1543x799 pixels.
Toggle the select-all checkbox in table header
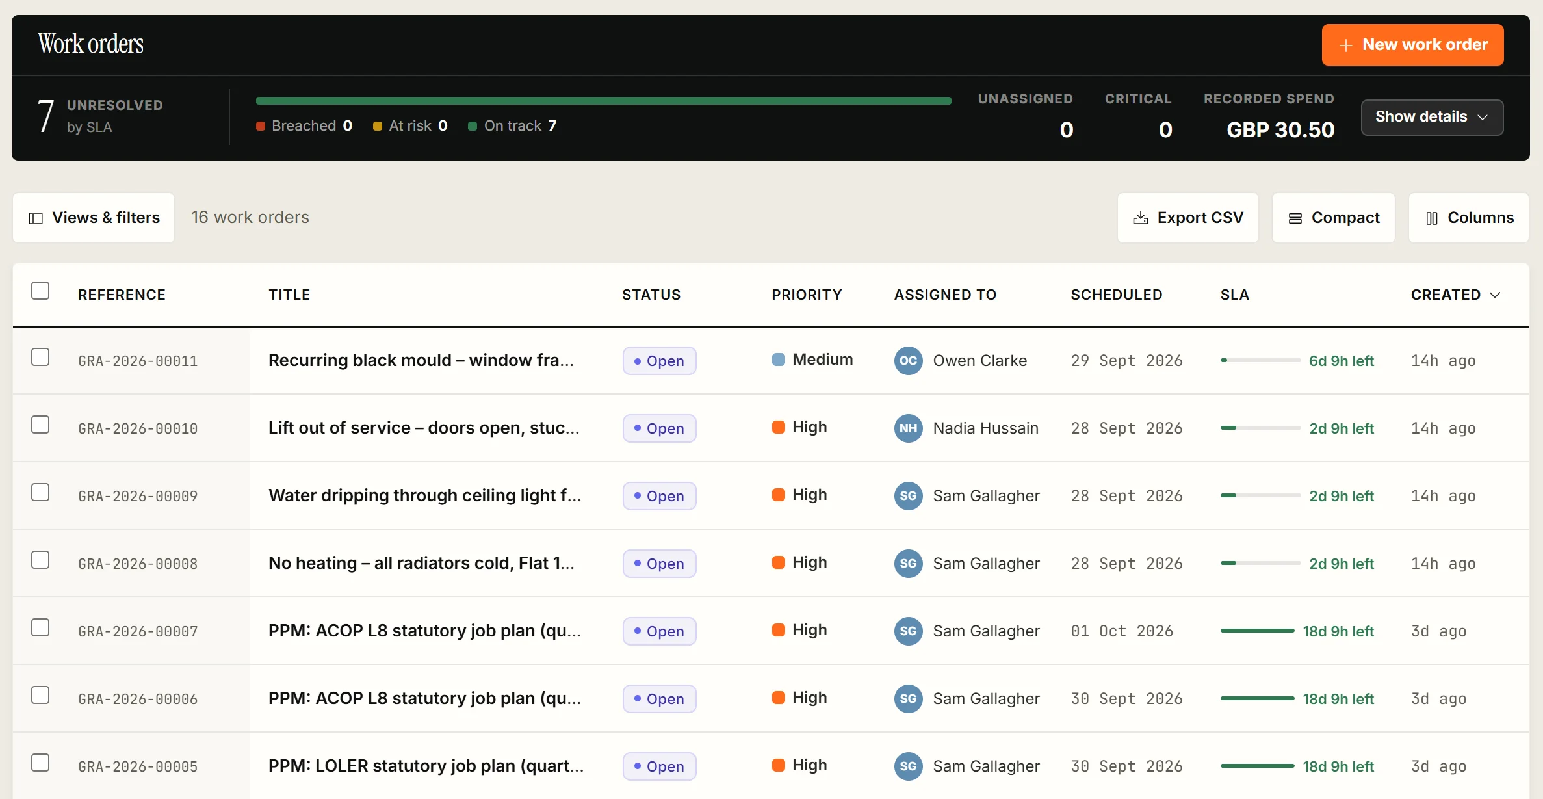(40, 291)
